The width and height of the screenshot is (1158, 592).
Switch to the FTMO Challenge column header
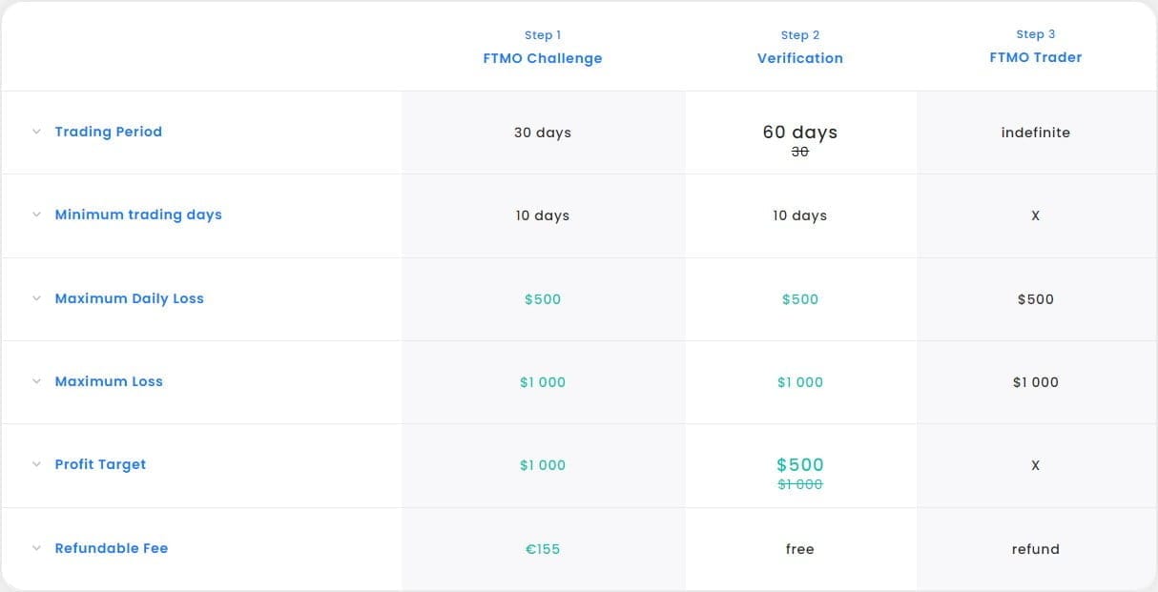tap(542, 58)
